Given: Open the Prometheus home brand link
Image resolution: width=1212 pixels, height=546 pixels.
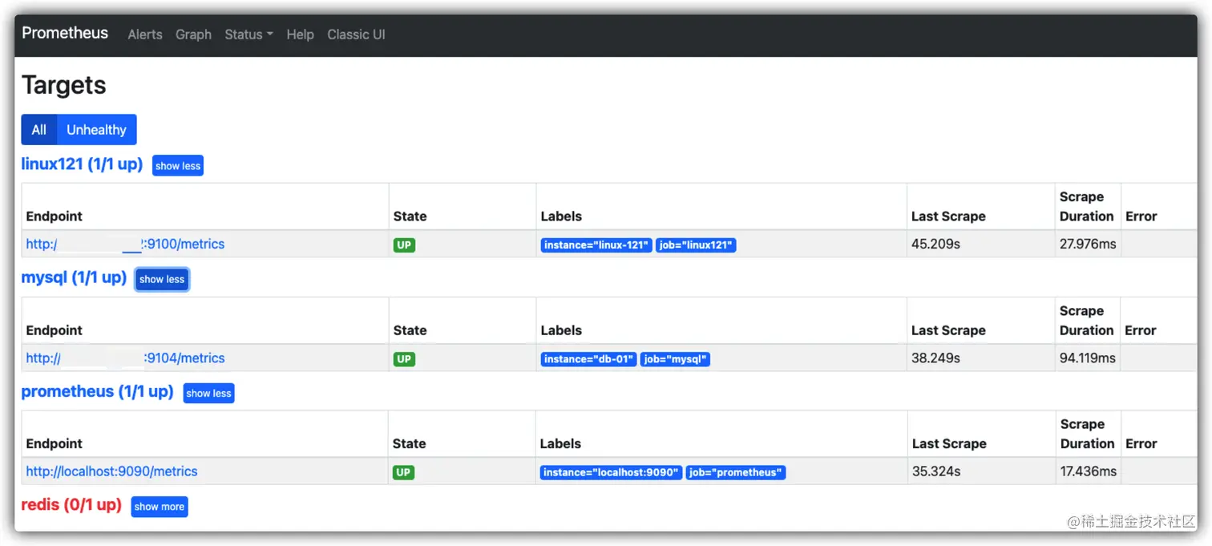Looking at the screenshot, I should click(x=65, y=34).
